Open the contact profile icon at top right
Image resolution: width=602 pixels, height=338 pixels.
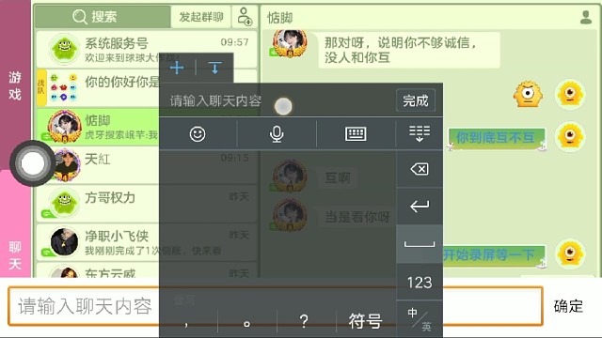(x=585, y=17)
